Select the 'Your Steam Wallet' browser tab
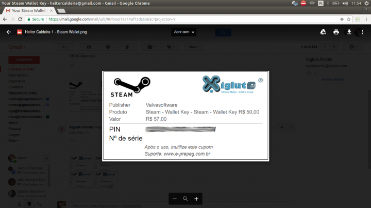Image resolution: width=371 pixels, height=208 pixels. [x=28, y=11]
